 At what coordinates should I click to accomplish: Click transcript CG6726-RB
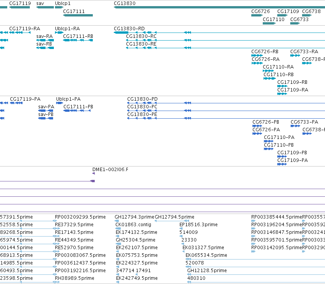(265, 52)
